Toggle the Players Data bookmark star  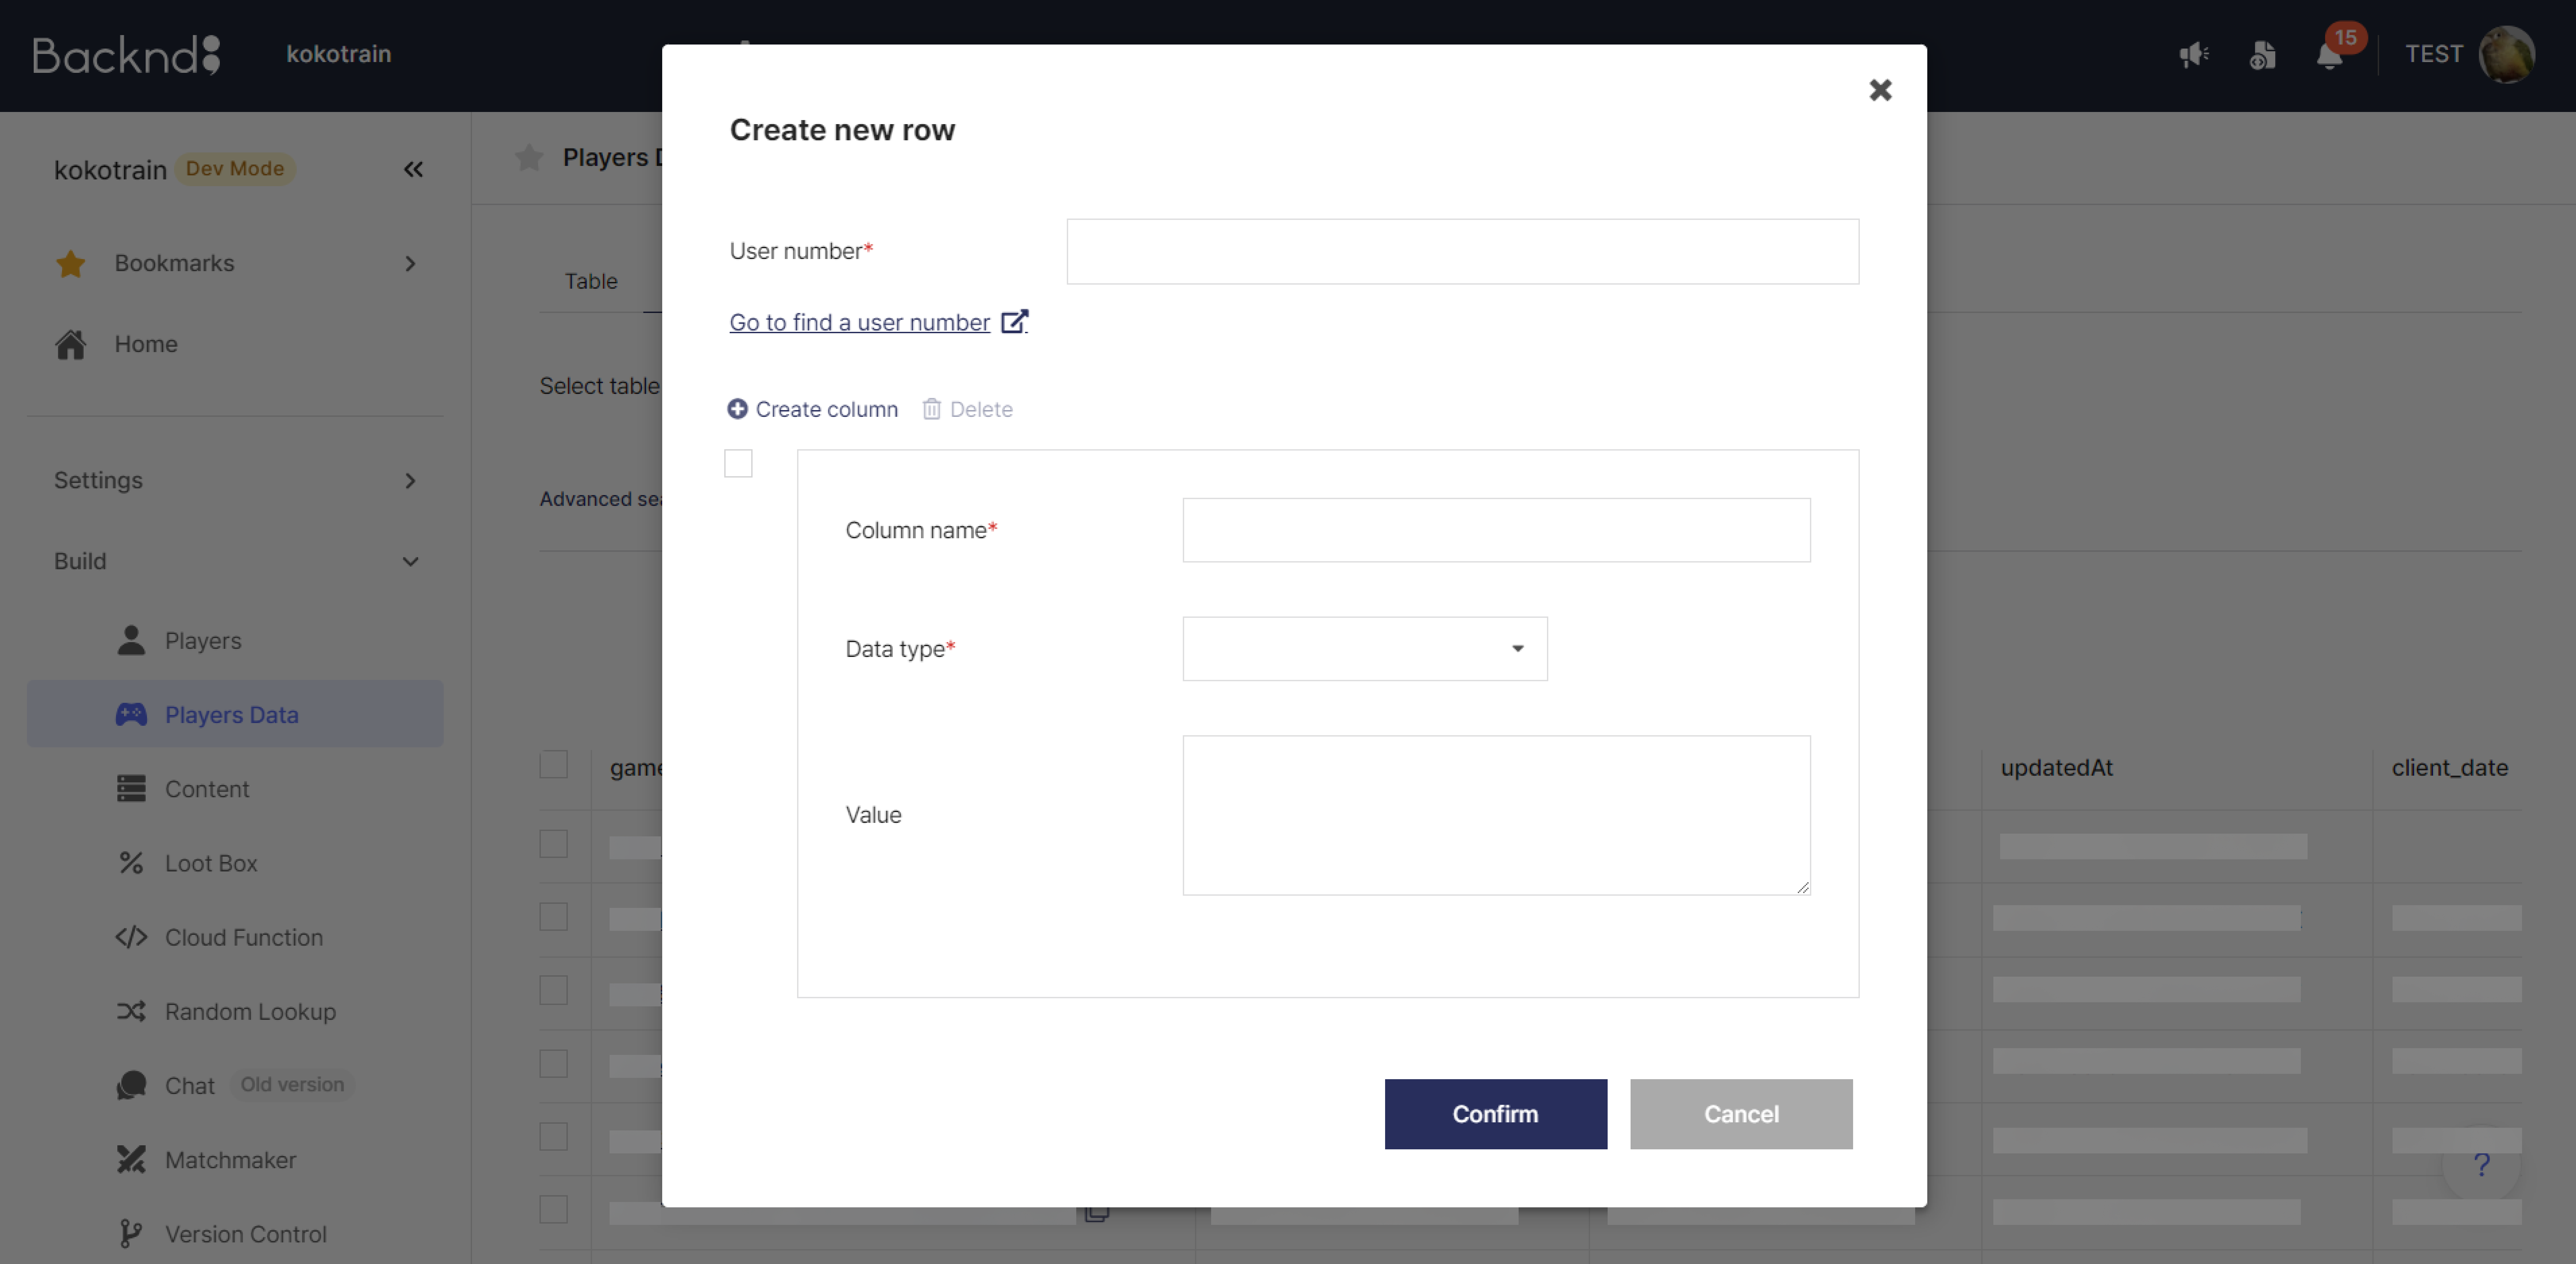coord(529,158)
